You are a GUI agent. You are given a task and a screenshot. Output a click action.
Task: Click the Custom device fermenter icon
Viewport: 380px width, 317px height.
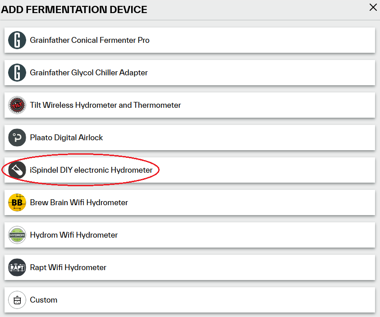(17, 300)
